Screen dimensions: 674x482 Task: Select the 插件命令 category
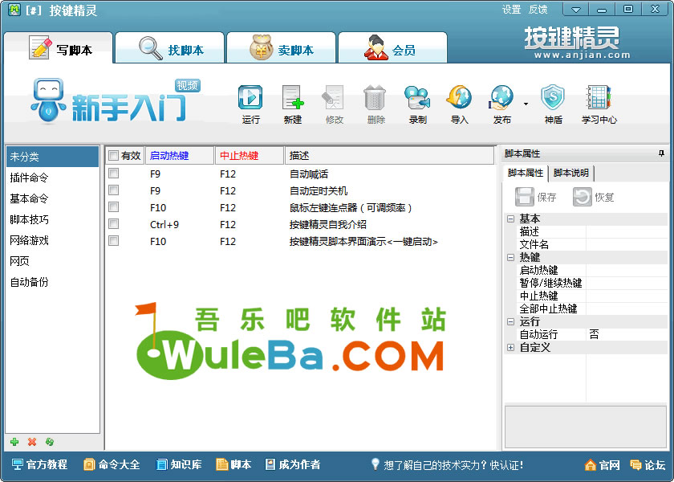[52, 178]
